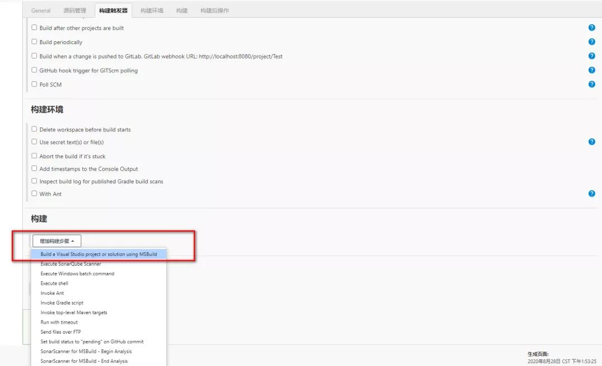Pick Invoke top-level Maven targets
This screenshot has width=602, height=366.
(74, 313)
